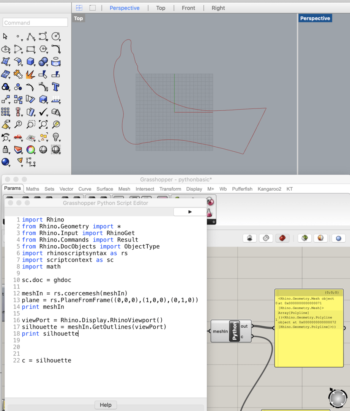This screenshot has height=411, width=350.
Task: Select the Zoom Extents tool
Action: [43, 124]
